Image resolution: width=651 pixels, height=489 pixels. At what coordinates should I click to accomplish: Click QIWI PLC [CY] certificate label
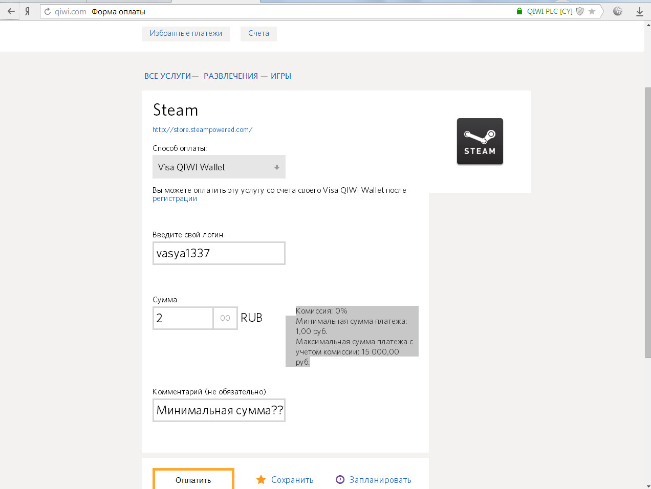coord(550,11)
